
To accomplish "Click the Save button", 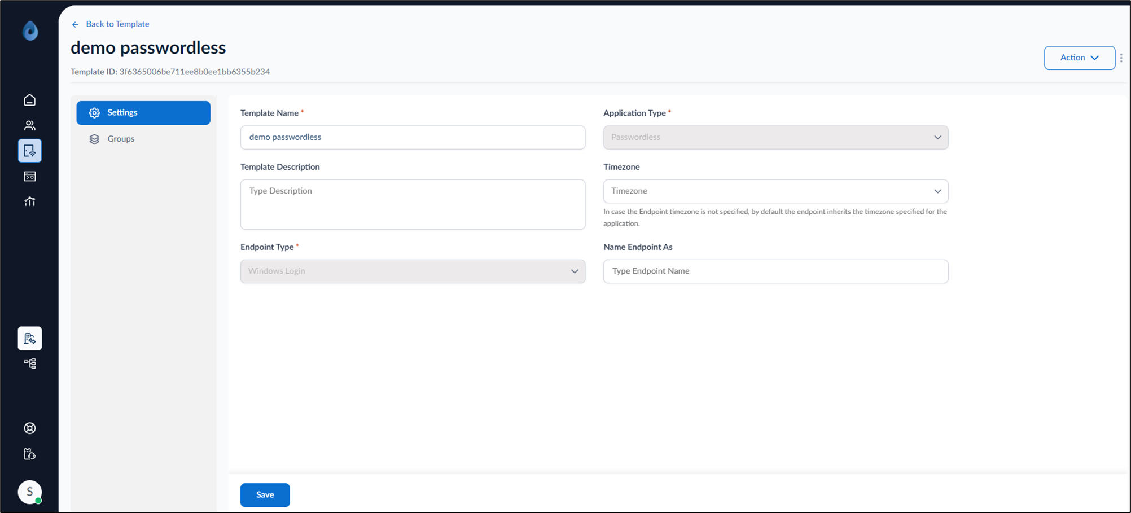I will tap(265, 495).
